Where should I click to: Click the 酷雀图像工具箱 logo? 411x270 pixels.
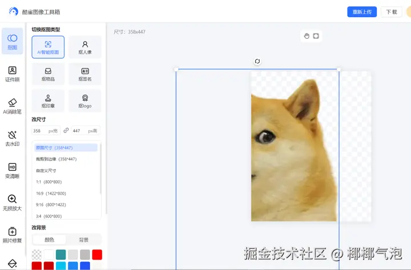[x=34, y=12]
